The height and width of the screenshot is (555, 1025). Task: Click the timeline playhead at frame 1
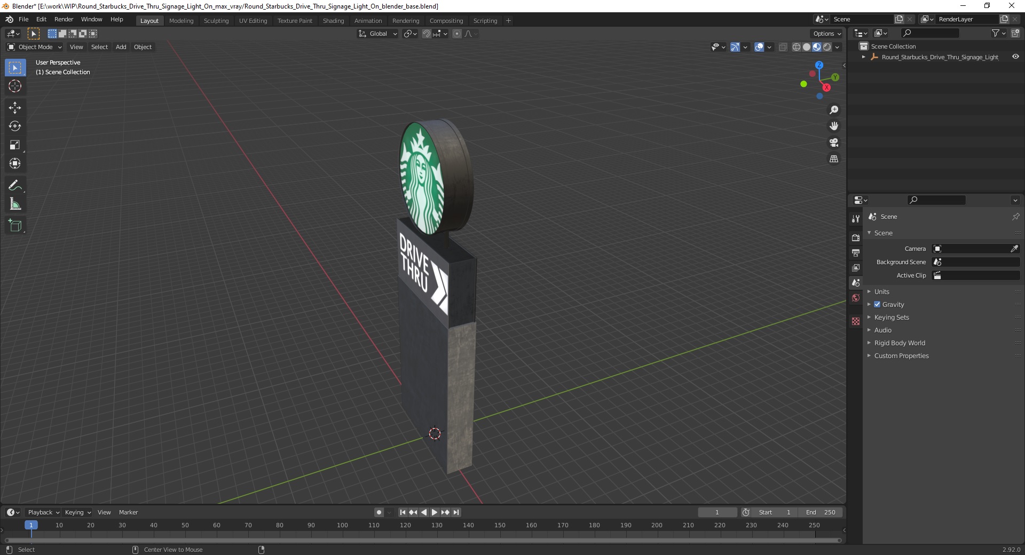tap(31, 525)
